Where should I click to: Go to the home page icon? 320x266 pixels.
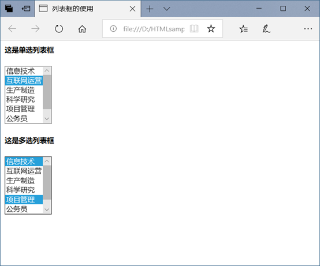coord(82,29)
